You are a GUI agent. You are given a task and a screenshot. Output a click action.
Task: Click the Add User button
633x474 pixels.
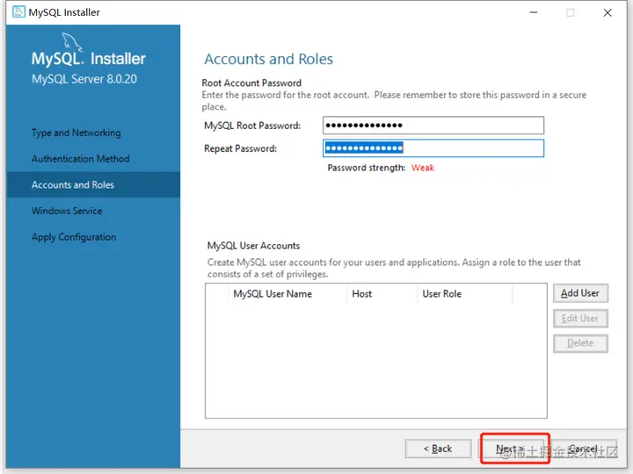pyautogui.click(x=580, y=293)
